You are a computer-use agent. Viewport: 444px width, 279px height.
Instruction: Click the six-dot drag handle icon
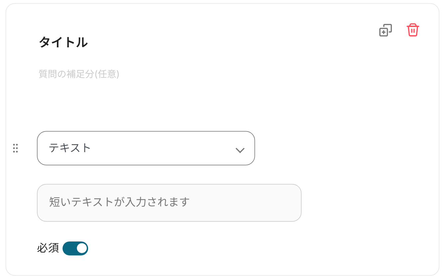coord(15,148)
